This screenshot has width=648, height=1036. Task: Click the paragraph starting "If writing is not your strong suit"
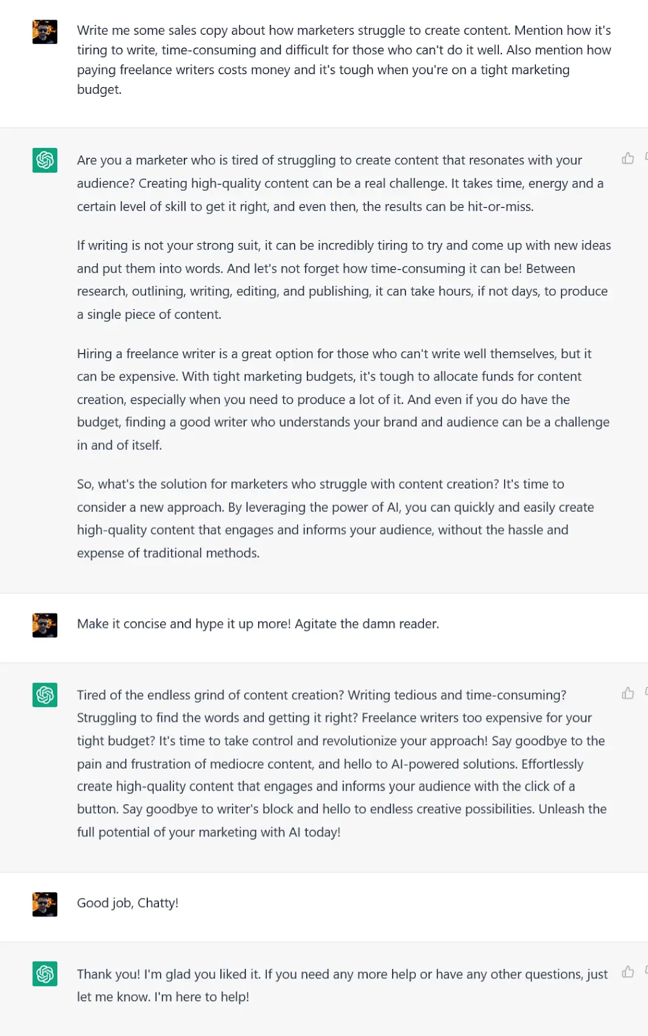pos(343,279)
